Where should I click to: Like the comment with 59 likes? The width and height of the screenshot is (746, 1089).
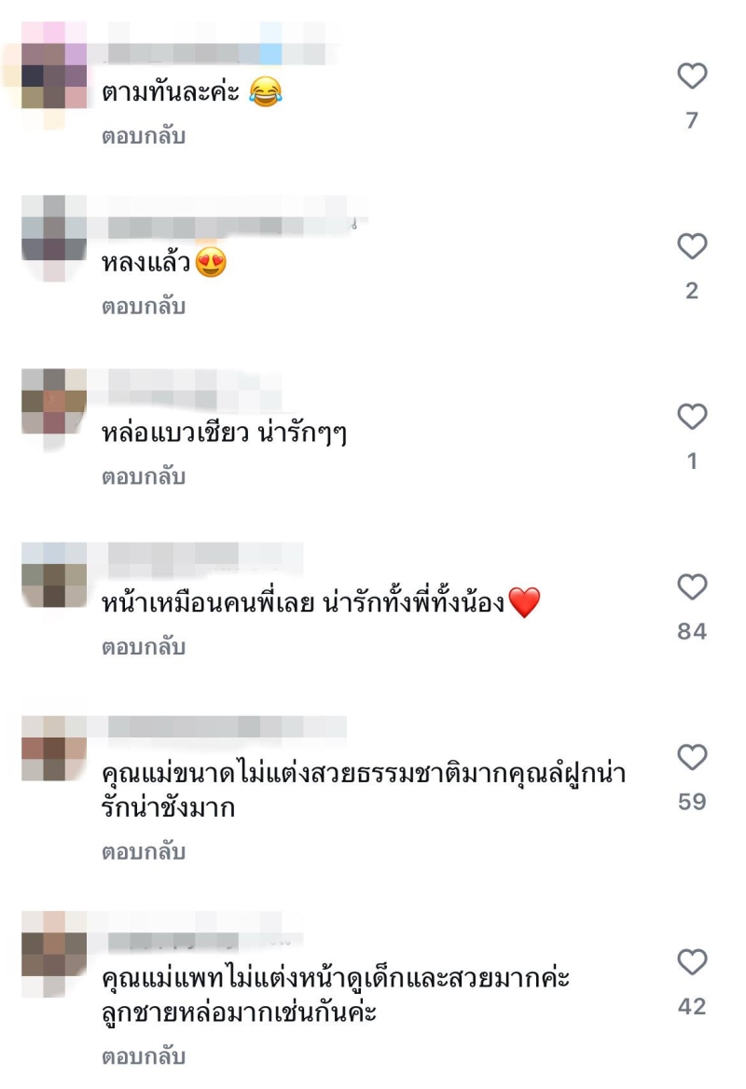coord(692,757)
